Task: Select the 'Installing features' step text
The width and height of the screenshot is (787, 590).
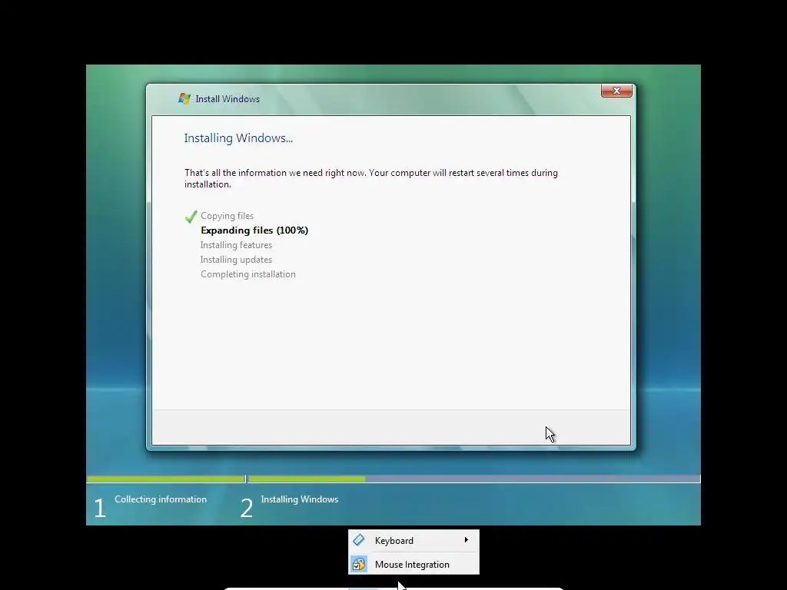Action: pos(236,245)
